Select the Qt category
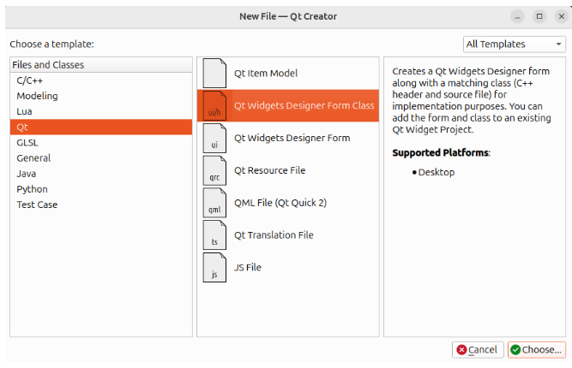572x368 pixels. [x=101, y=127]
